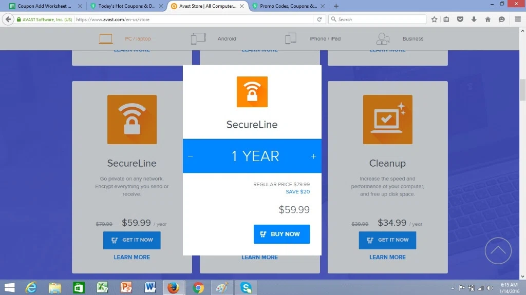Viewport: 526px width, 295px height.
Task: Open LEARN MORE under SecureLine card
Action: (x=132, y=257)
